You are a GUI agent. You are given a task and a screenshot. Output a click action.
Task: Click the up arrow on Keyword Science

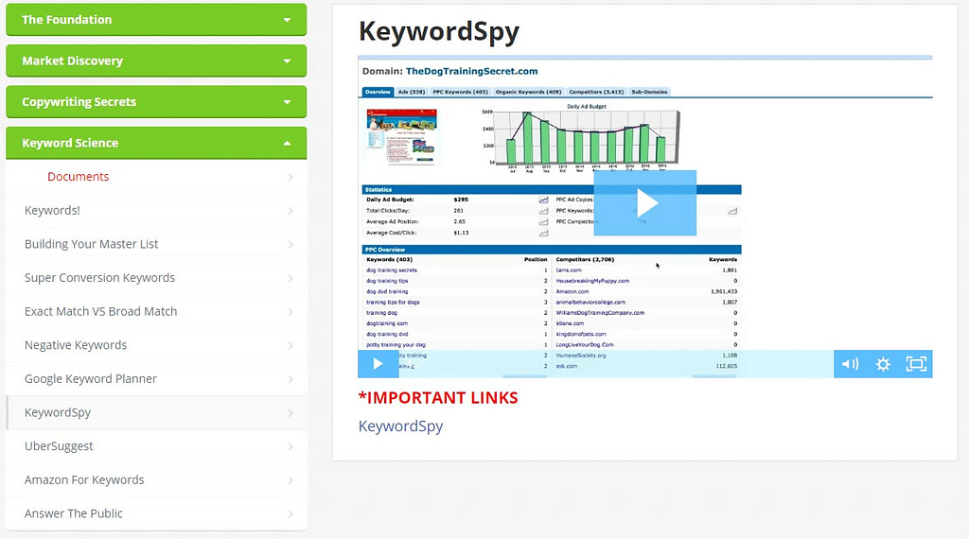[x=287, y=143]
